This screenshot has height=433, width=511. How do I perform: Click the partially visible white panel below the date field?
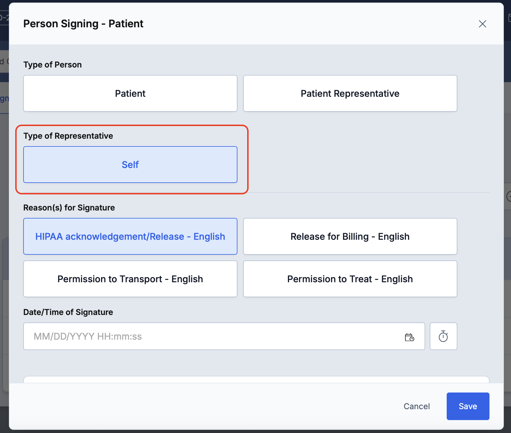(256, 379)
